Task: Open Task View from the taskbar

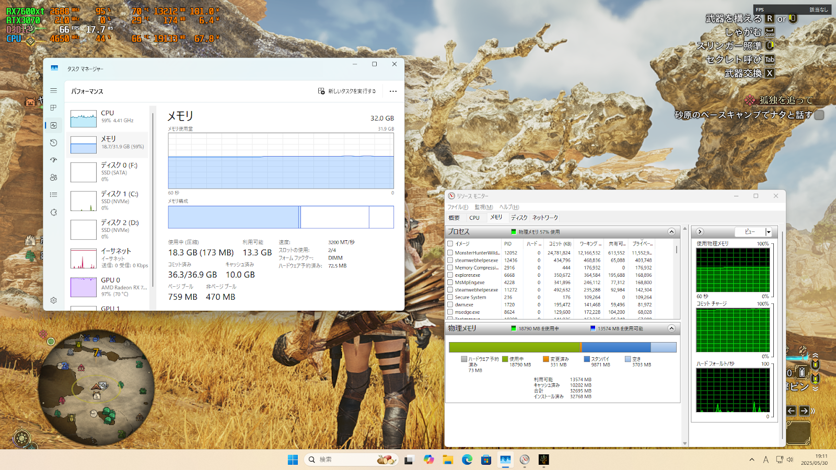Action: click(409, 460)
